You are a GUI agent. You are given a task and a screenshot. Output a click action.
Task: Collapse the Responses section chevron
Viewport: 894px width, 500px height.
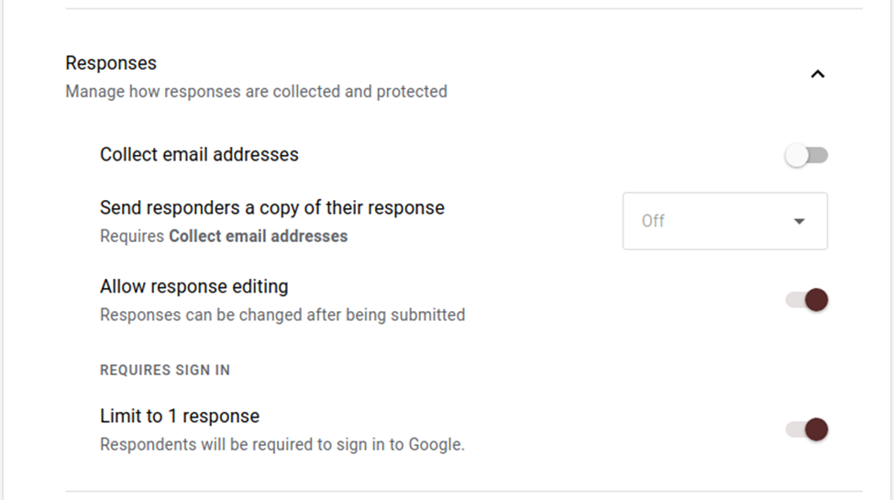point(818,74)
